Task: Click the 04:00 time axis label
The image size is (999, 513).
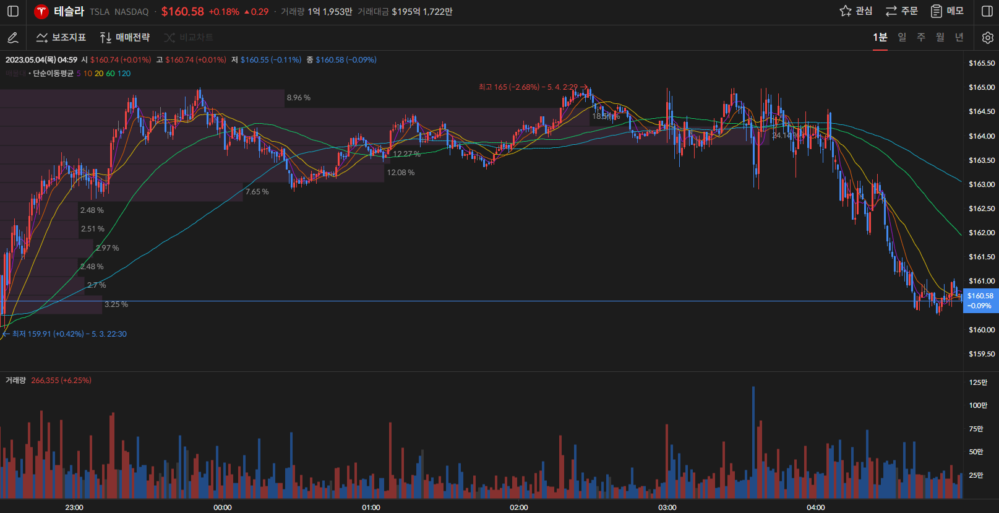Action: (816, 507)
